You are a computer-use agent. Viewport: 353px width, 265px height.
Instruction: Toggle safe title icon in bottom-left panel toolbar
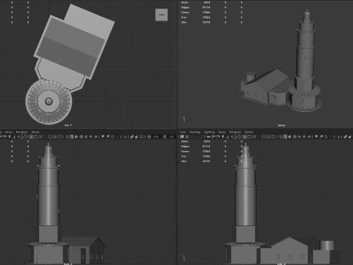(x=60, y=137)
